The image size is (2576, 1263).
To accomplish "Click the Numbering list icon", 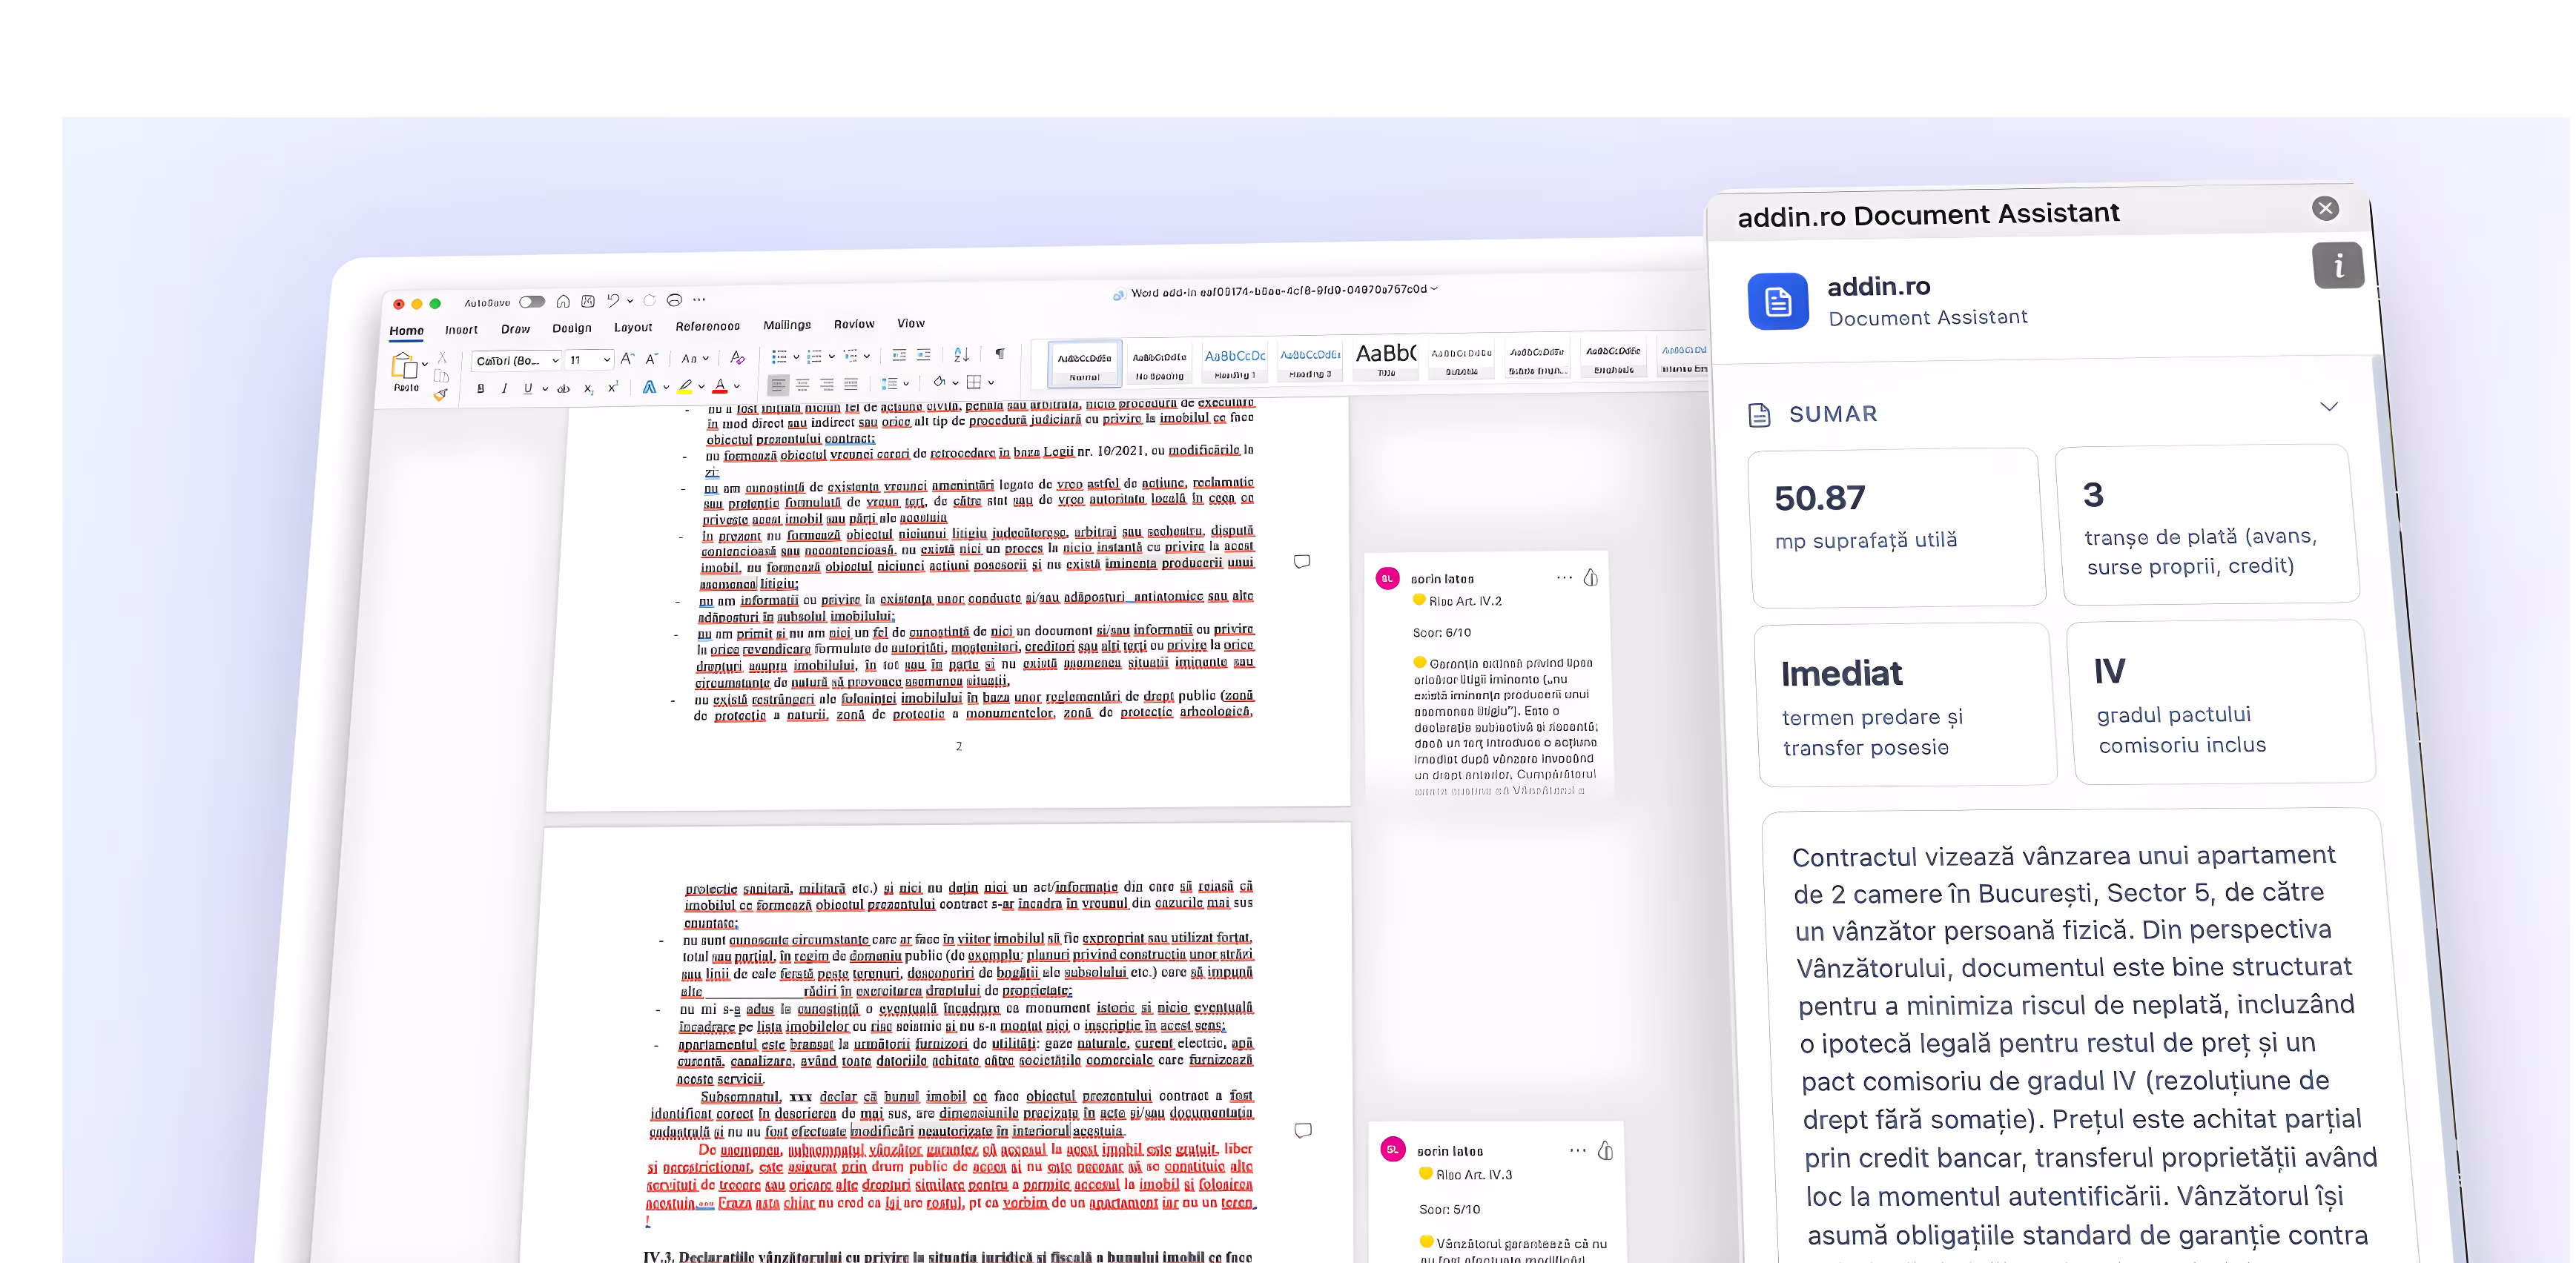I will tap(814, 357).
